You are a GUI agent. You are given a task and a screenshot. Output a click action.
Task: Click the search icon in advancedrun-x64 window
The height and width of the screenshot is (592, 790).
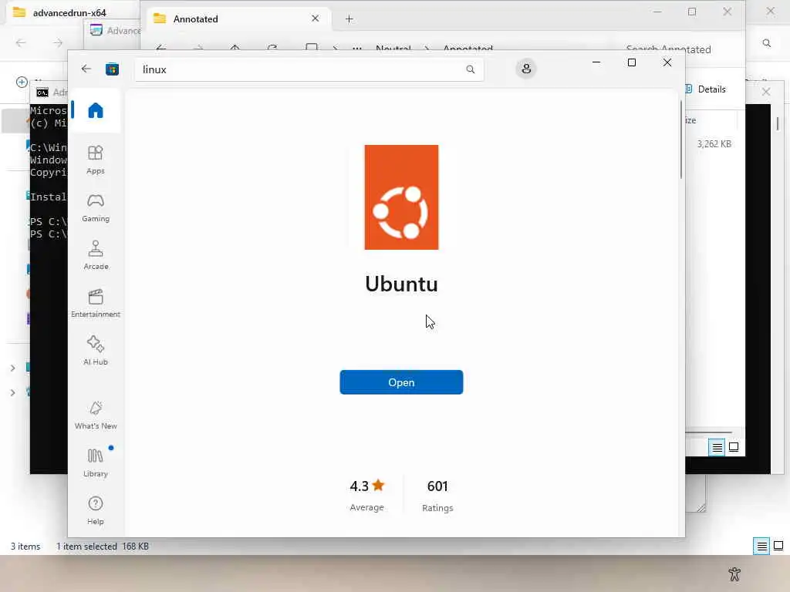tap(766, 43)
